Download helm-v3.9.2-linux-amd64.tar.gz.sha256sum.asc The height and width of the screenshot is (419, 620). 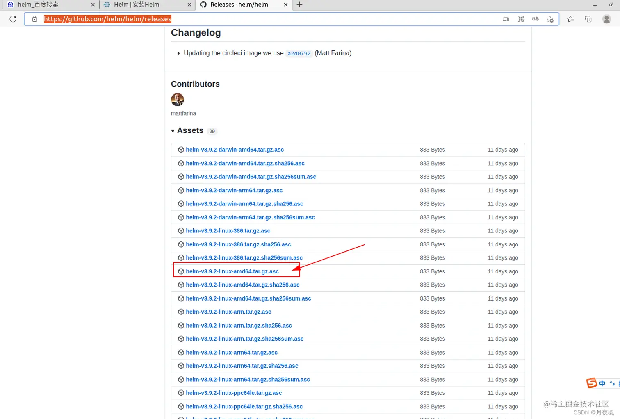point(248,298)
